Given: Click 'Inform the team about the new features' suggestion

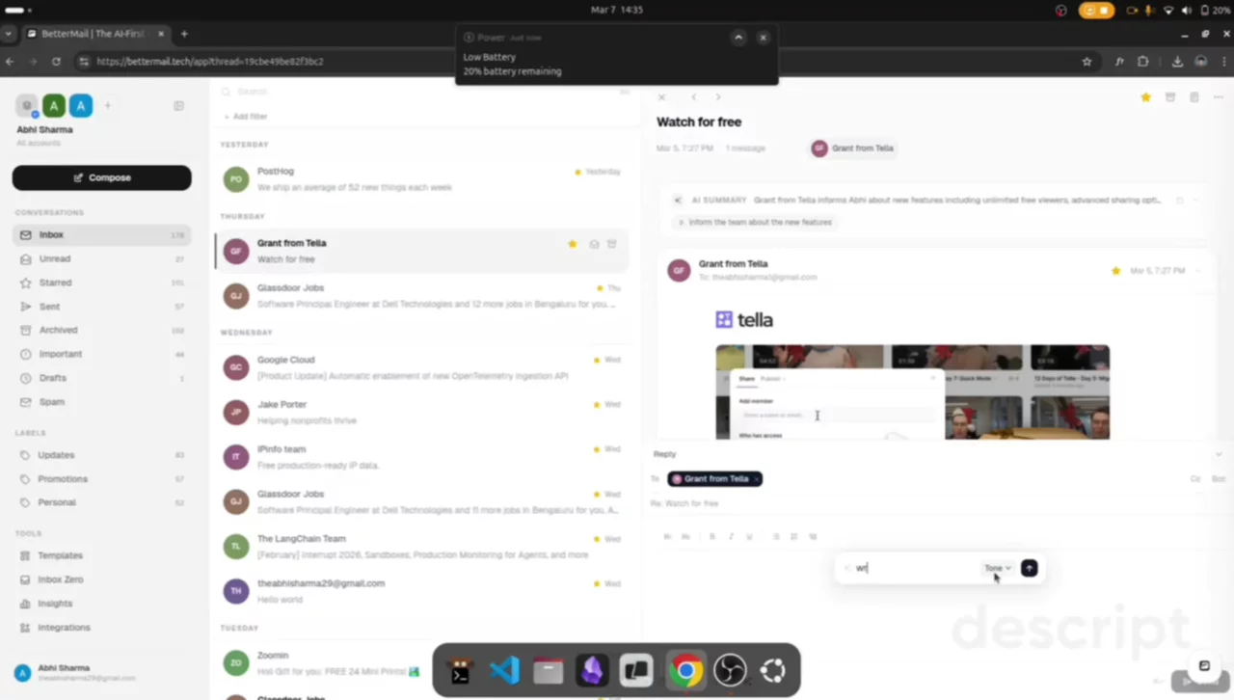Looking at the screenshot, I should pyautogui.click(x=755, y=223).
